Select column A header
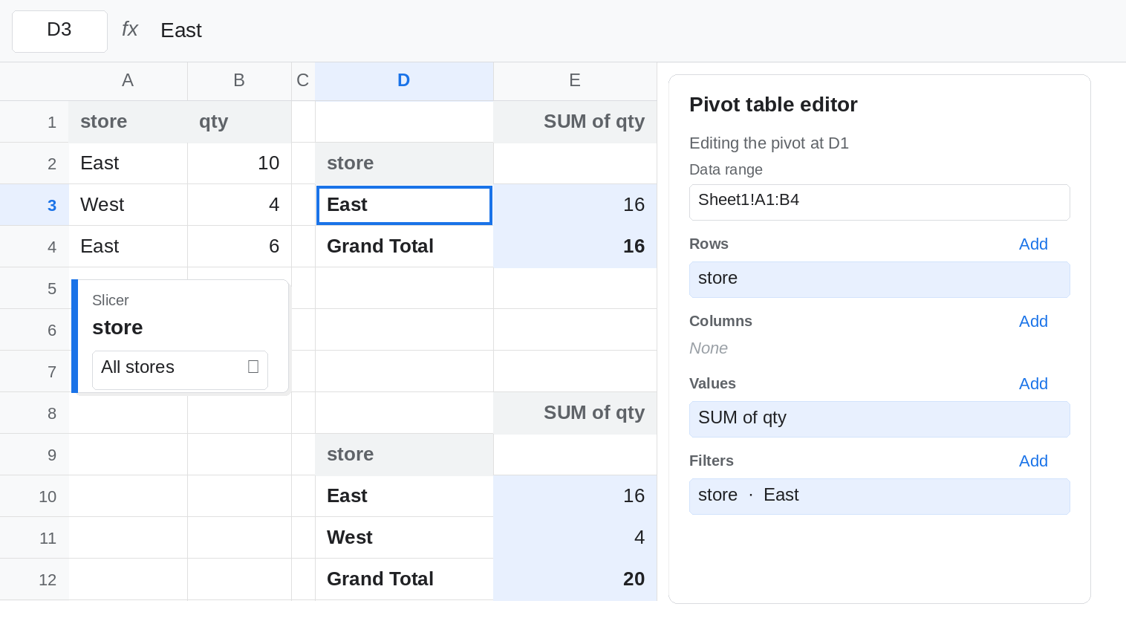1126x621 pixels. pyautogui.click(x=128, y=81)
